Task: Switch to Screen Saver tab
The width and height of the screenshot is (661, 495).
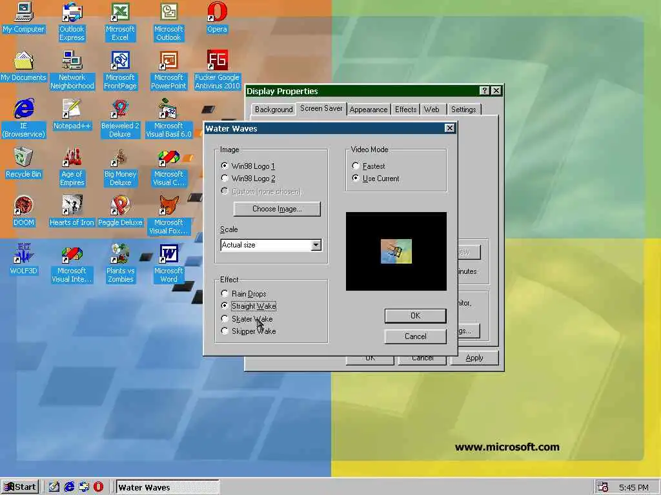Action: tap(321, 108)
